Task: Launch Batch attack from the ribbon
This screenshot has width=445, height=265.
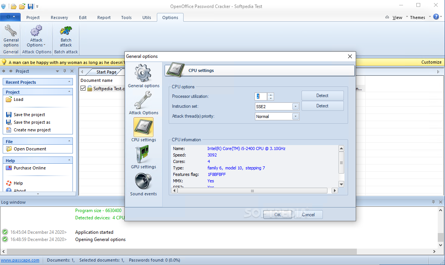Action: 66,36
